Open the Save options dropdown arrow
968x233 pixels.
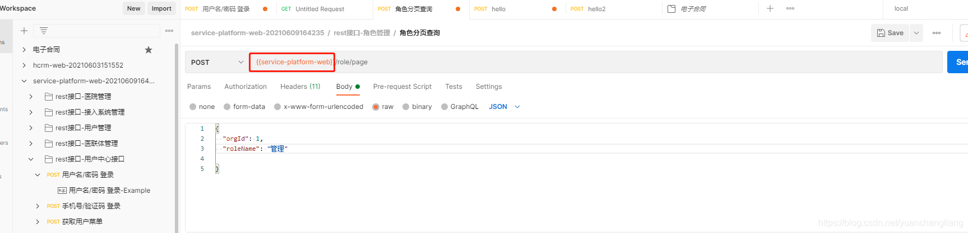[916, 33]
